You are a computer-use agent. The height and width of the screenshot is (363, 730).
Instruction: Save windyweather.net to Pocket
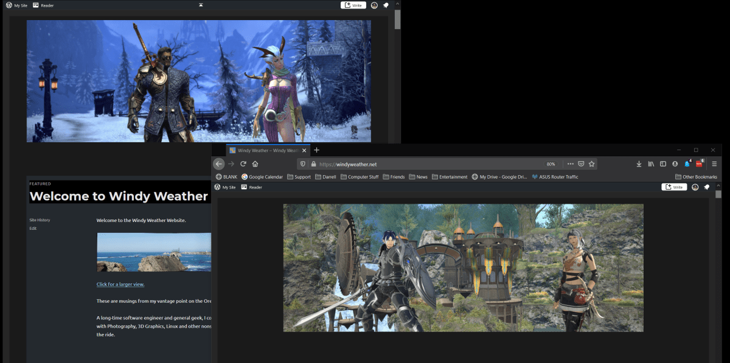[581, 164]
